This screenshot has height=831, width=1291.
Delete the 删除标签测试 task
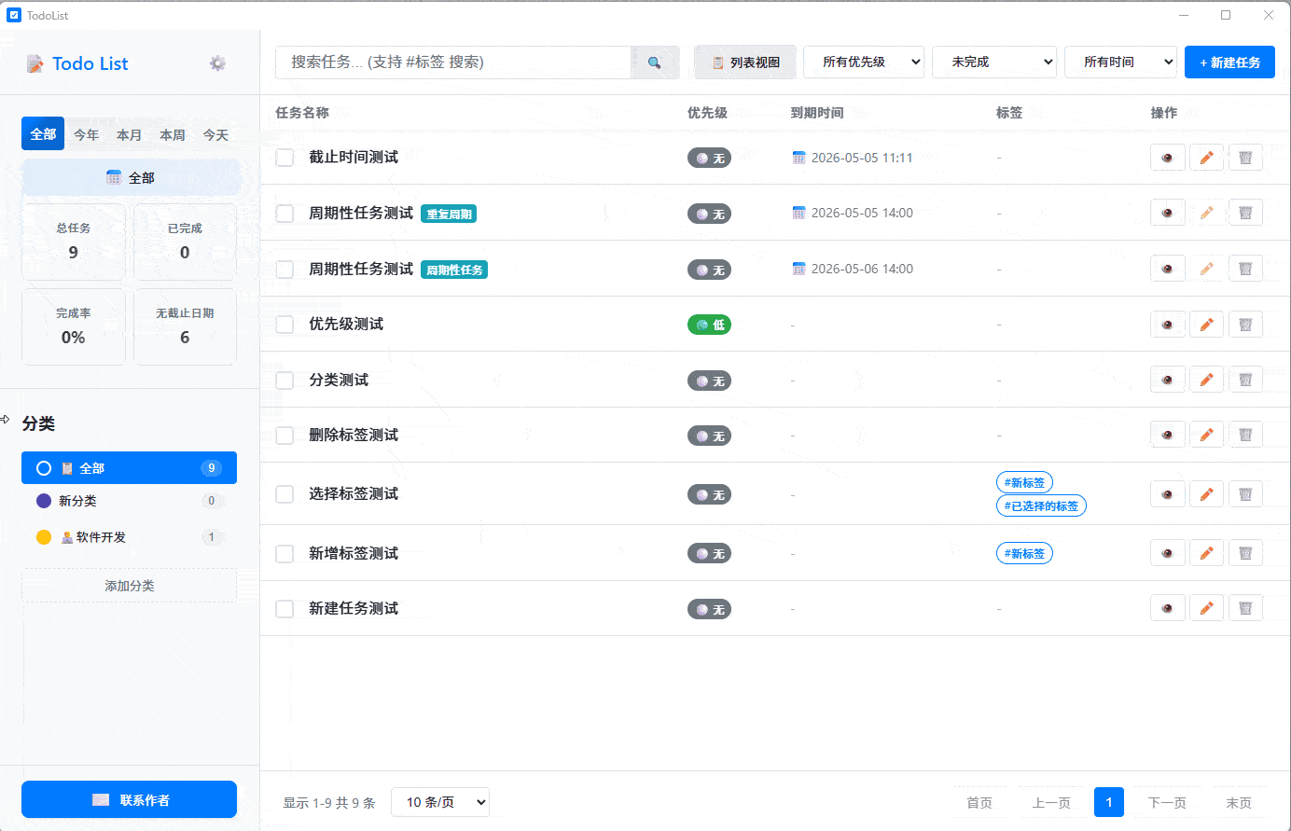pos(1245,435)
